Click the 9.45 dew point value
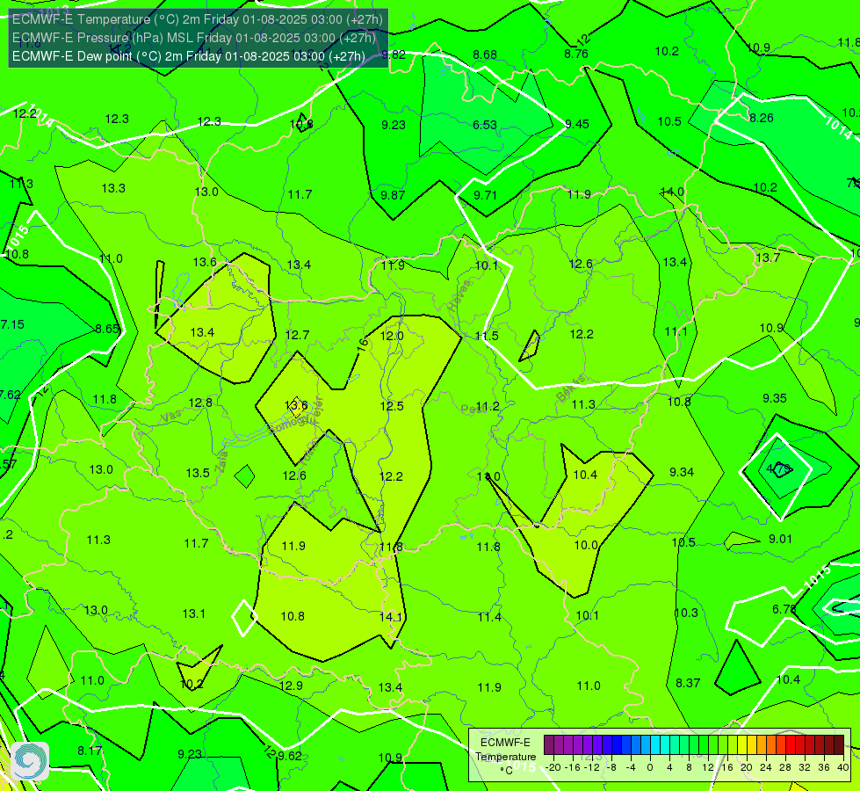860x791 pixels. coord(577,124)
